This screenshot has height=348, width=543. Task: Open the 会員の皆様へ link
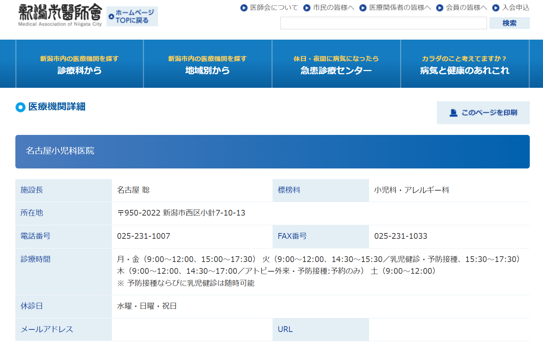pyautogui.click(x=466, y=7)
